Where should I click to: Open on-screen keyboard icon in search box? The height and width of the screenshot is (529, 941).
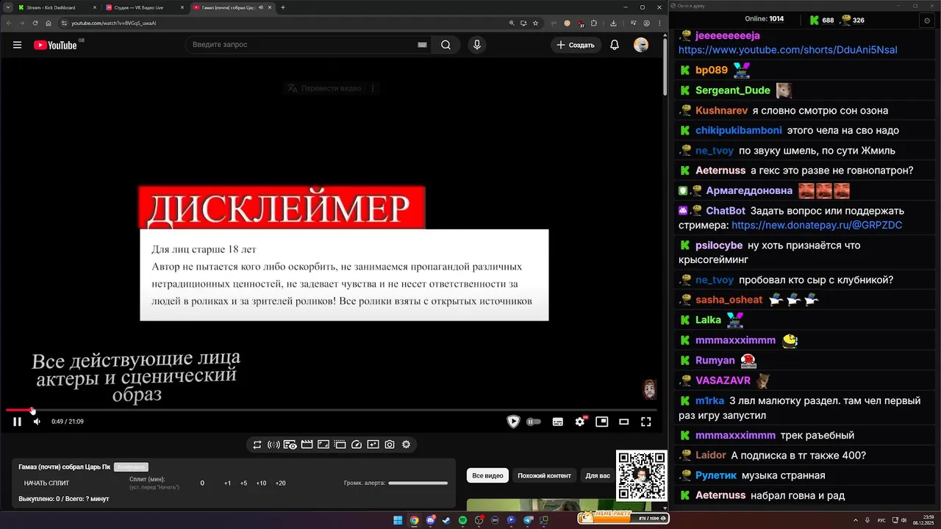(422, 45)
